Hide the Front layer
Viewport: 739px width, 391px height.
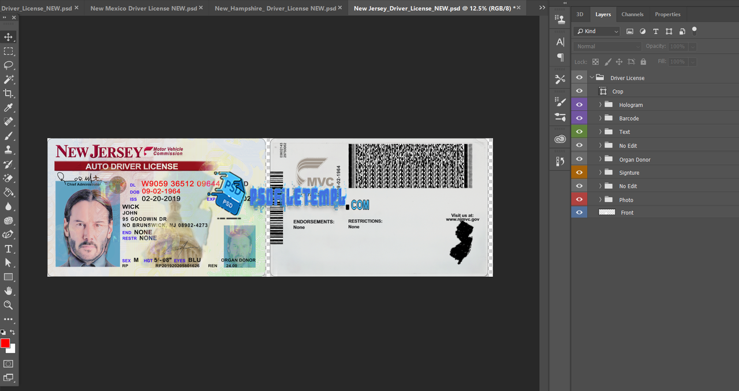[x=579, y=212]
